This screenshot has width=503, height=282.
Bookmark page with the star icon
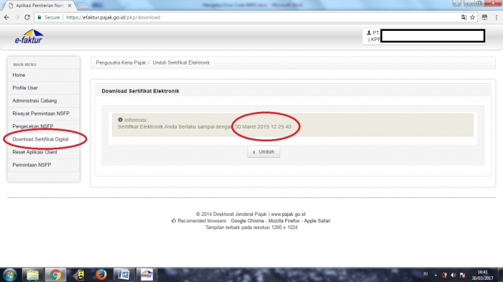click(x=472, y=17)
